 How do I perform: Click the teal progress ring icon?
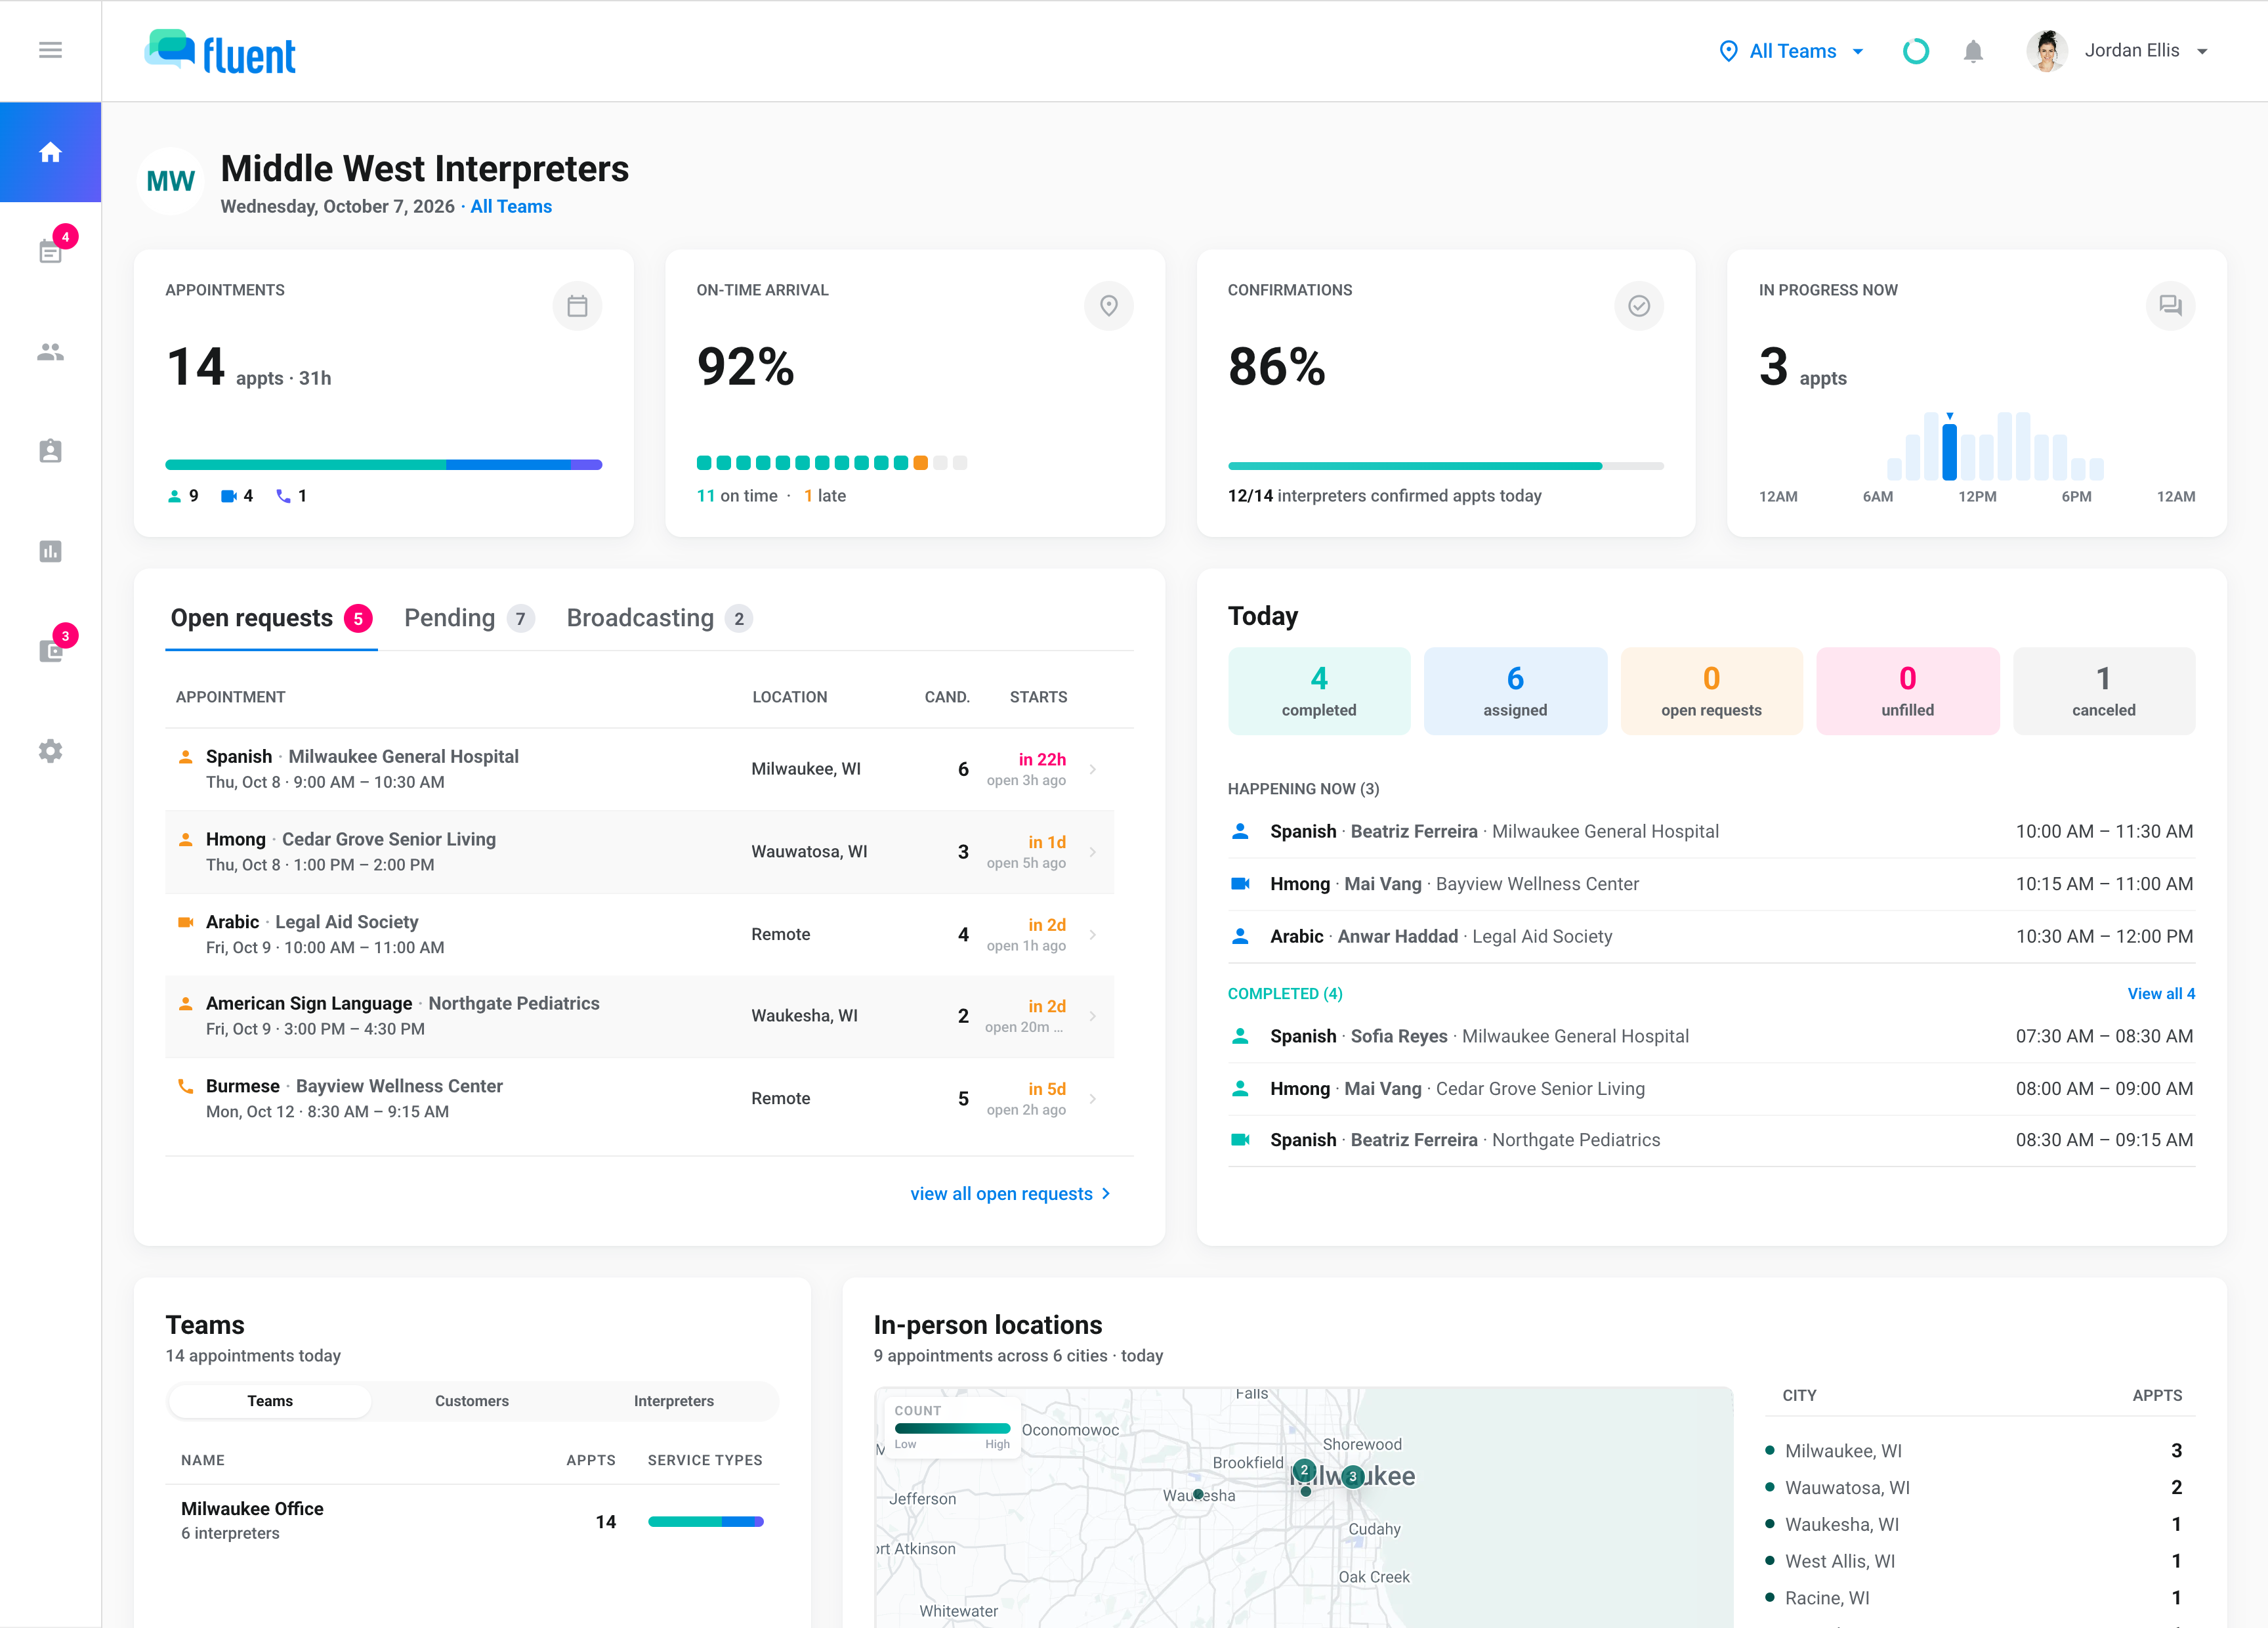1916,51
